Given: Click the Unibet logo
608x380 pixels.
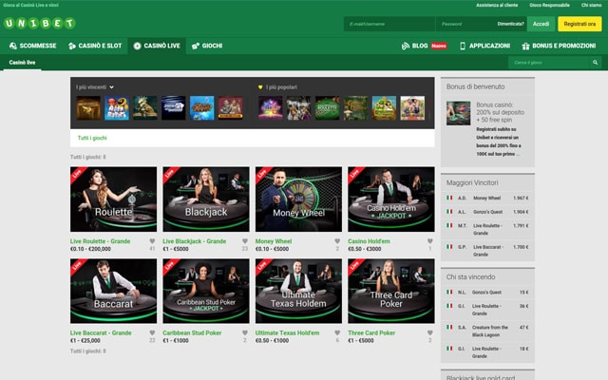Looking at the screenshot, I should [39, 23].
